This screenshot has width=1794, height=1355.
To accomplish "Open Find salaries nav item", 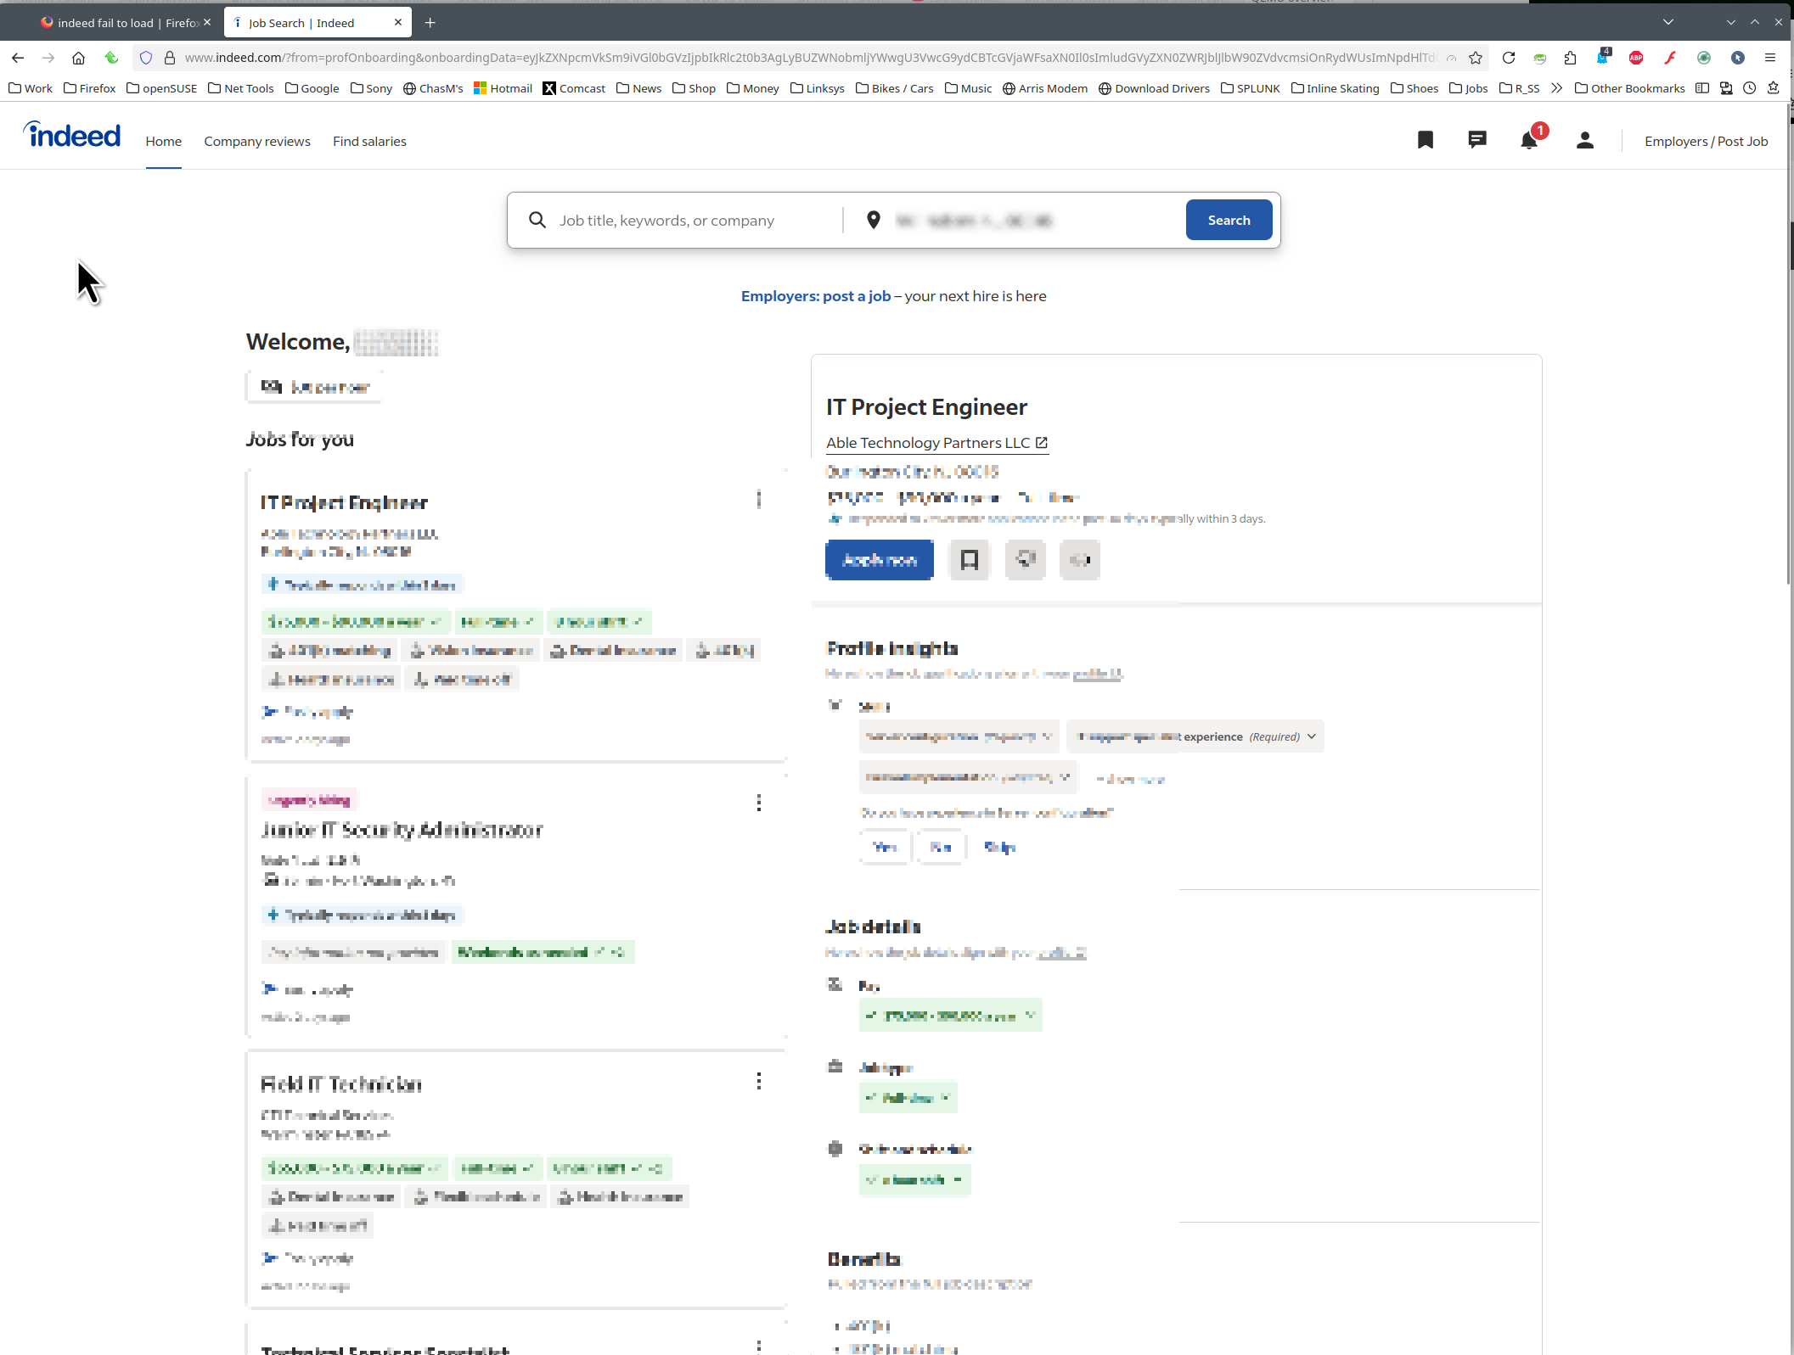I will 369,142.
